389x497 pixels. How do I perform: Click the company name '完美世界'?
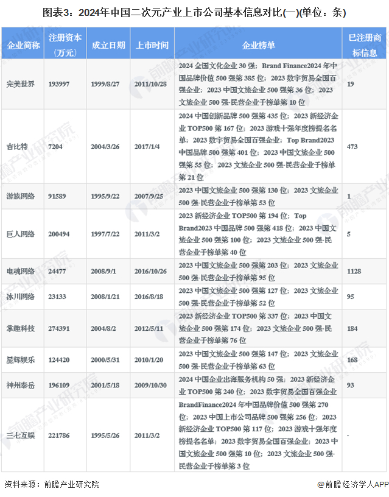[21, 84]
